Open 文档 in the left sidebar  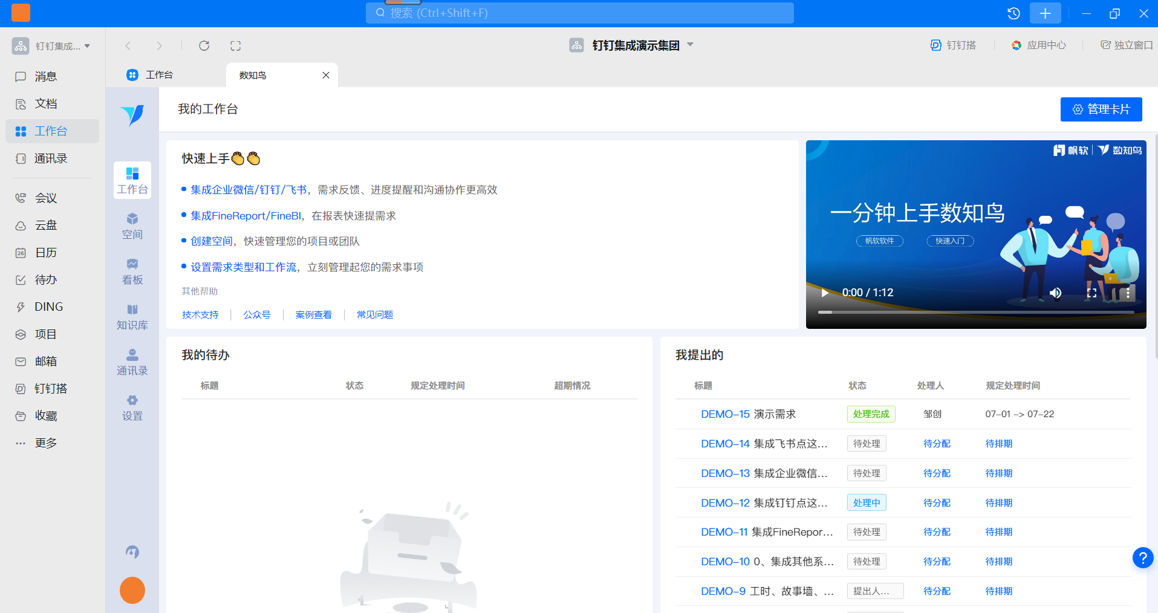51,104
